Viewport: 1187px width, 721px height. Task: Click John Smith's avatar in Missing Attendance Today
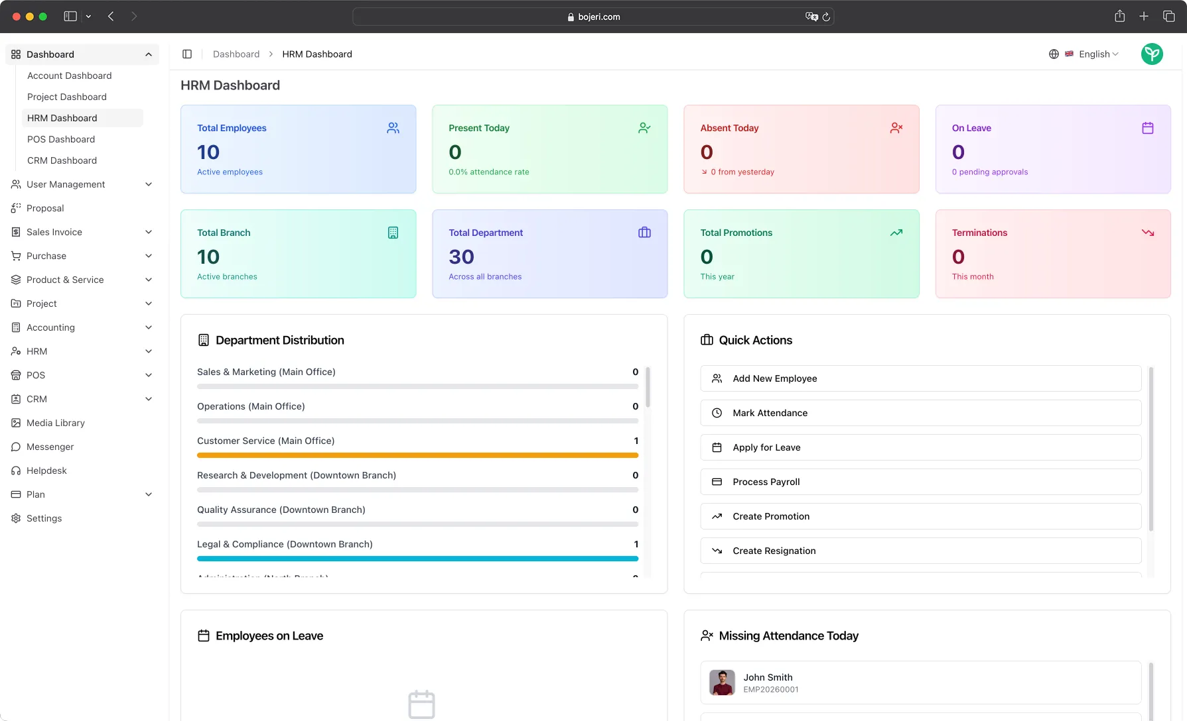click(723, 683)
